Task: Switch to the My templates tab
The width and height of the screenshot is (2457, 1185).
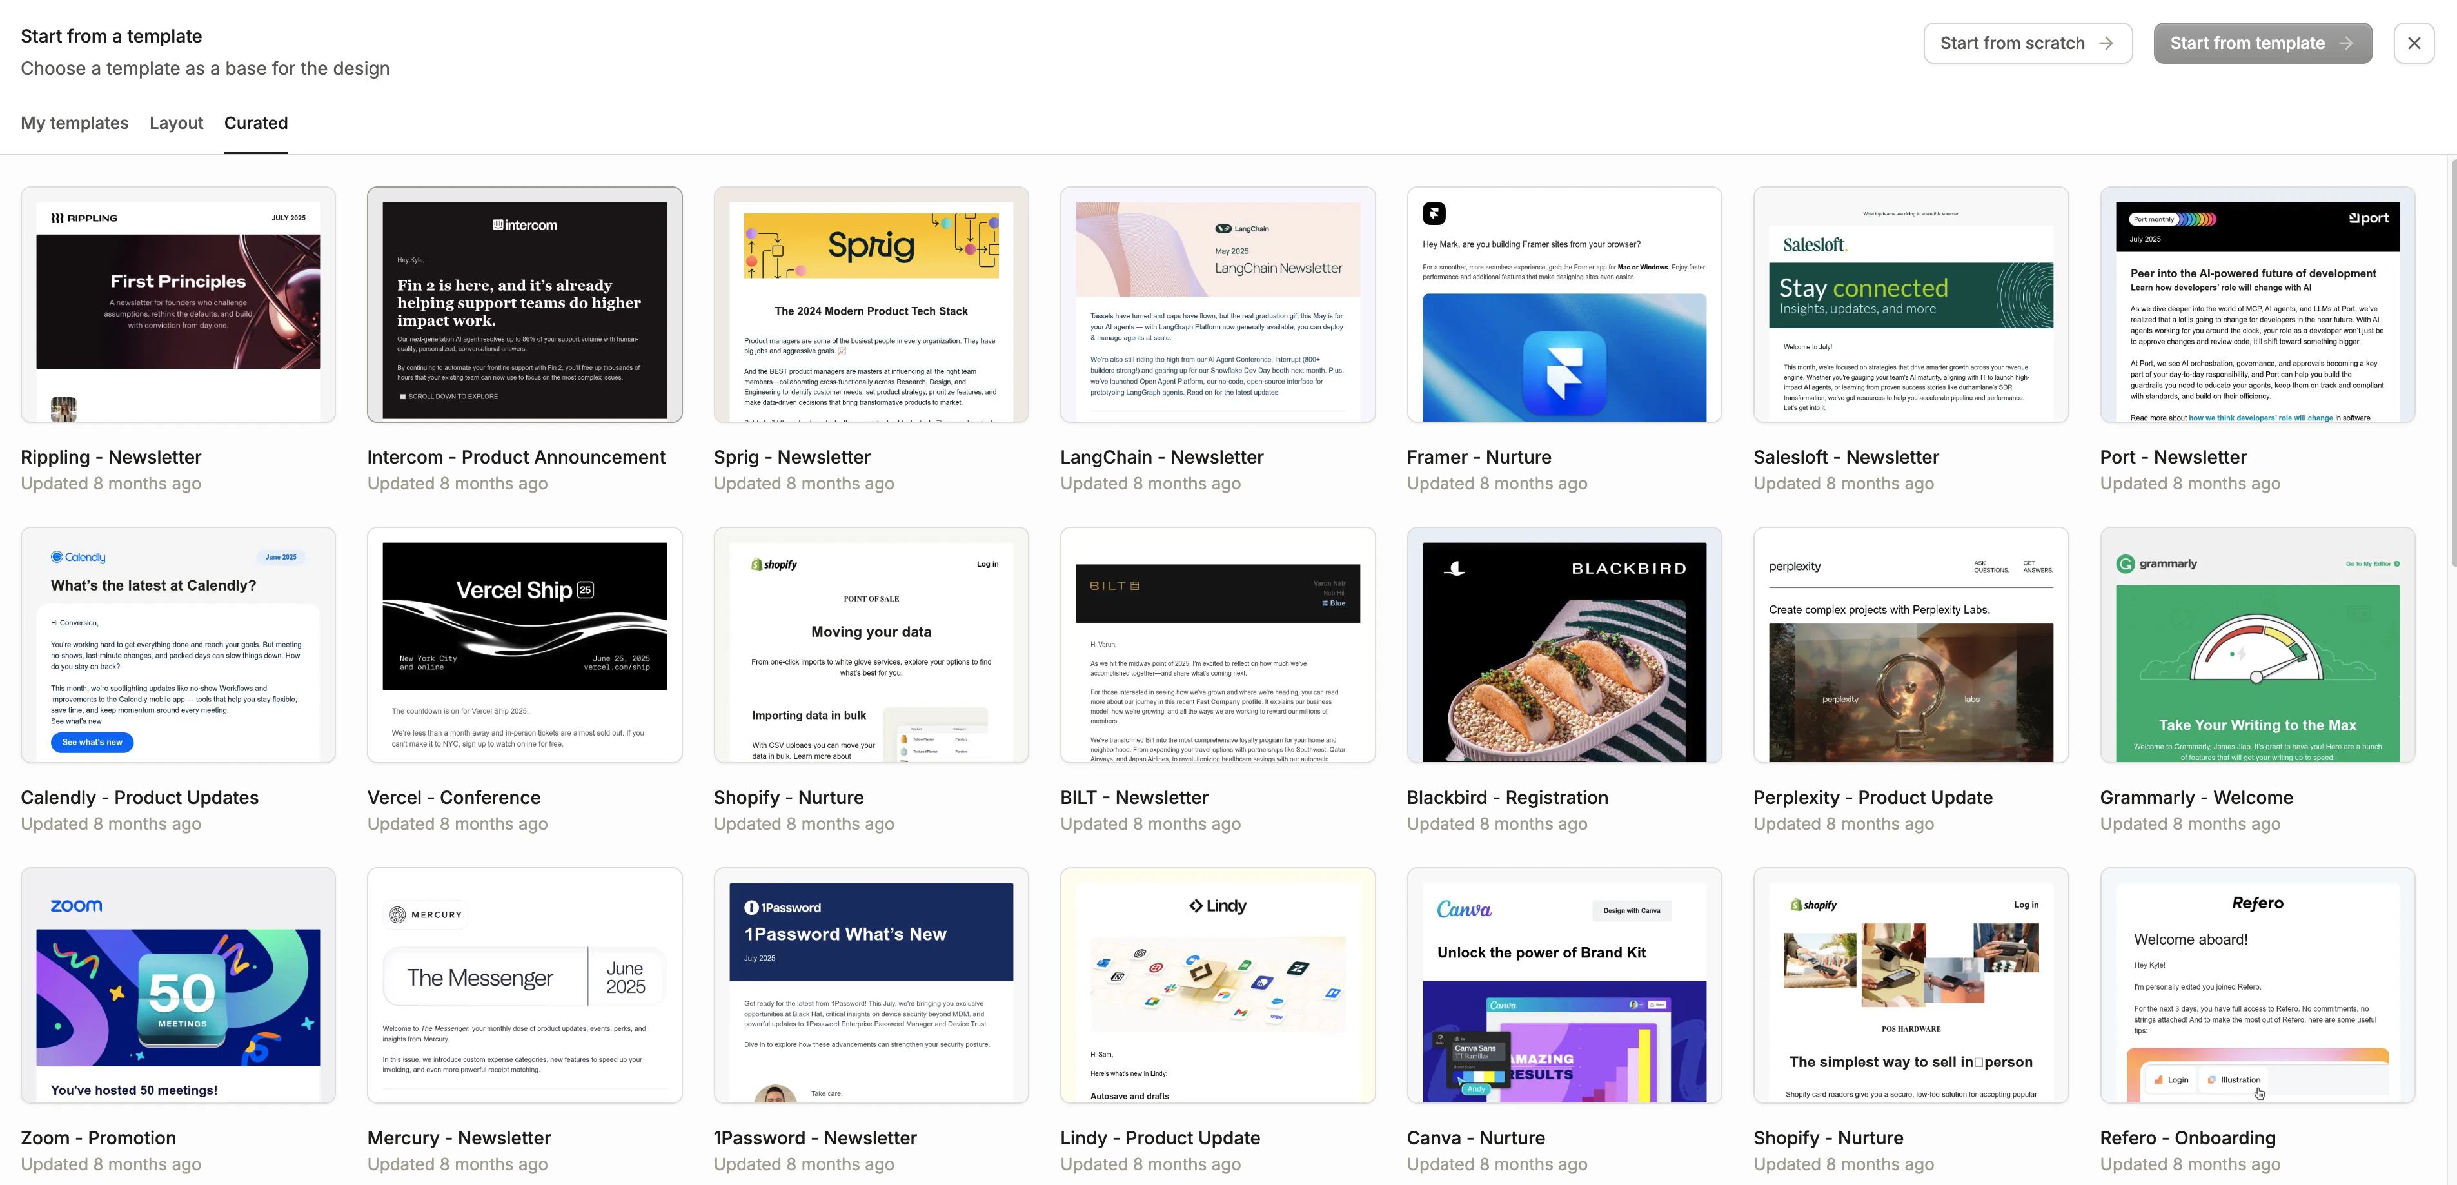Action: (74, 123)
